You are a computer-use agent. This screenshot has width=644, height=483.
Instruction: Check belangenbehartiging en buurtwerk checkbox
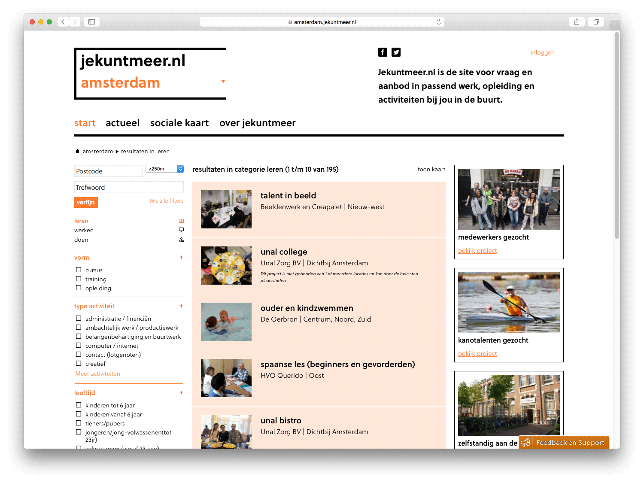point(79,336)
